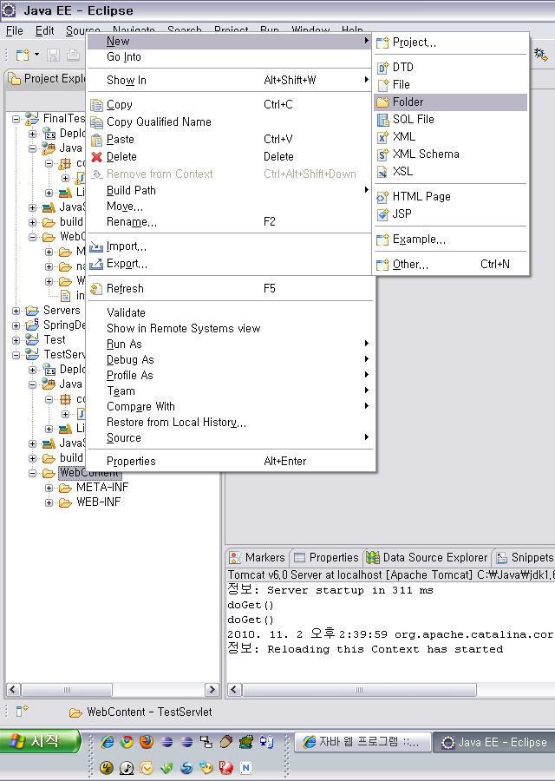Collapse WebContent under the TestServlet project
The width and height of the screenshot is (555, 781).
tap(33, 473)
